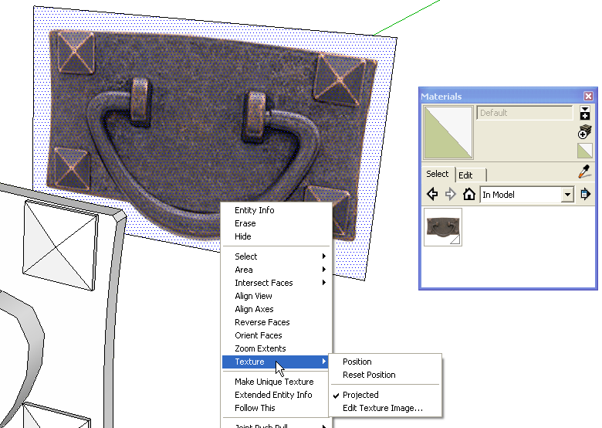Set material to default swatch icon

tap(584, 151)
